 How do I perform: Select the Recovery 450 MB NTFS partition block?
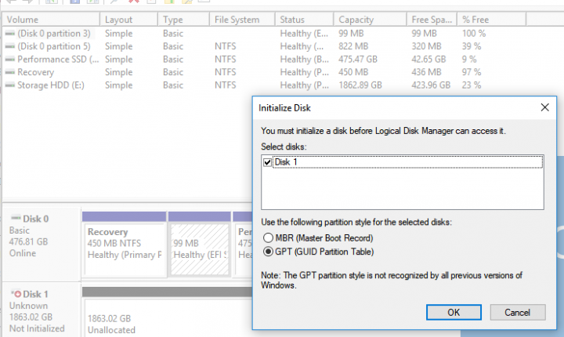coord(124,248)
